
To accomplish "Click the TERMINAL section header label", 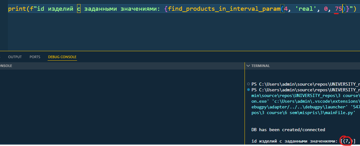I will click(261, 66).
